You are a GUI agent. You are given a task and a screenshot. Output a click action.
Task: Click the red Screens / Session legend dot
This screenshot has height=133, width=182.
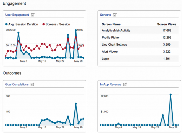tap(43, 24)
